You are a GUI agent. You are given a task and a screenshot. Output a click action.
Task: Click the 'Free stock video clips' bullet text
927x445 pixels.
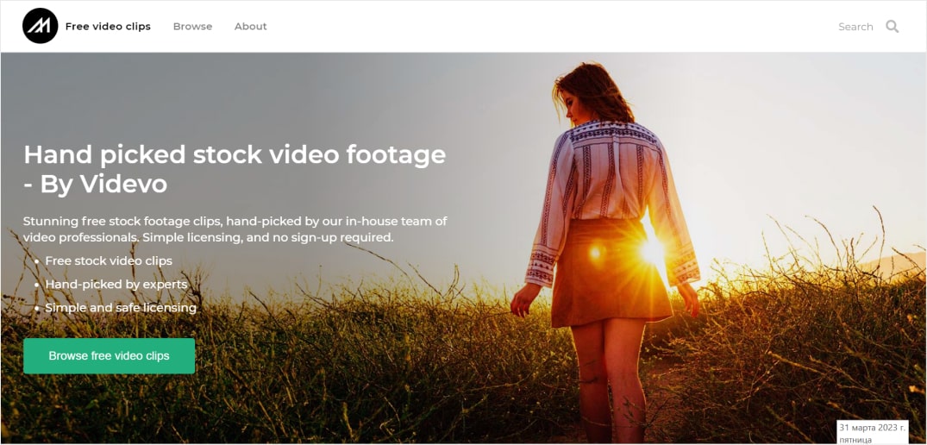109,260
